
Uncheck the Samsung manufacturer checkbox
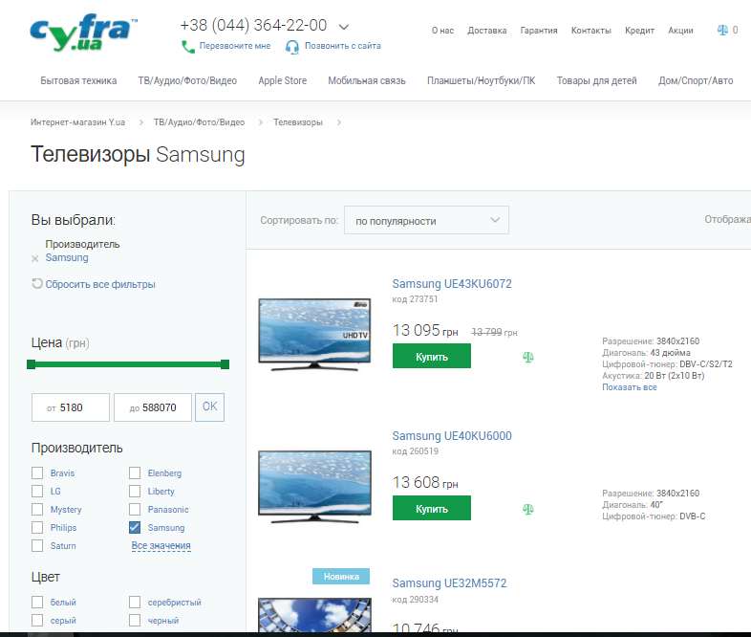135,527
